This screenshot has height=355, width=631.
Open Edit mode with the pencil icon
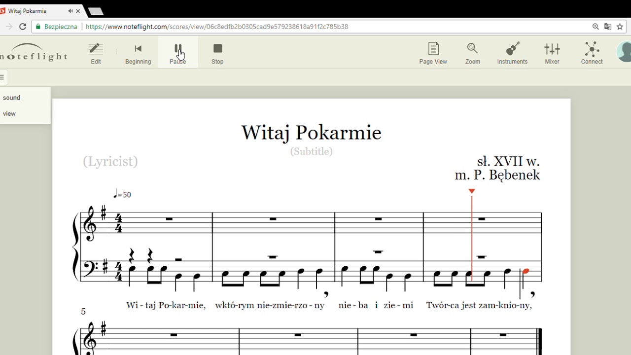pyautogui.click(x=96, y=53)
